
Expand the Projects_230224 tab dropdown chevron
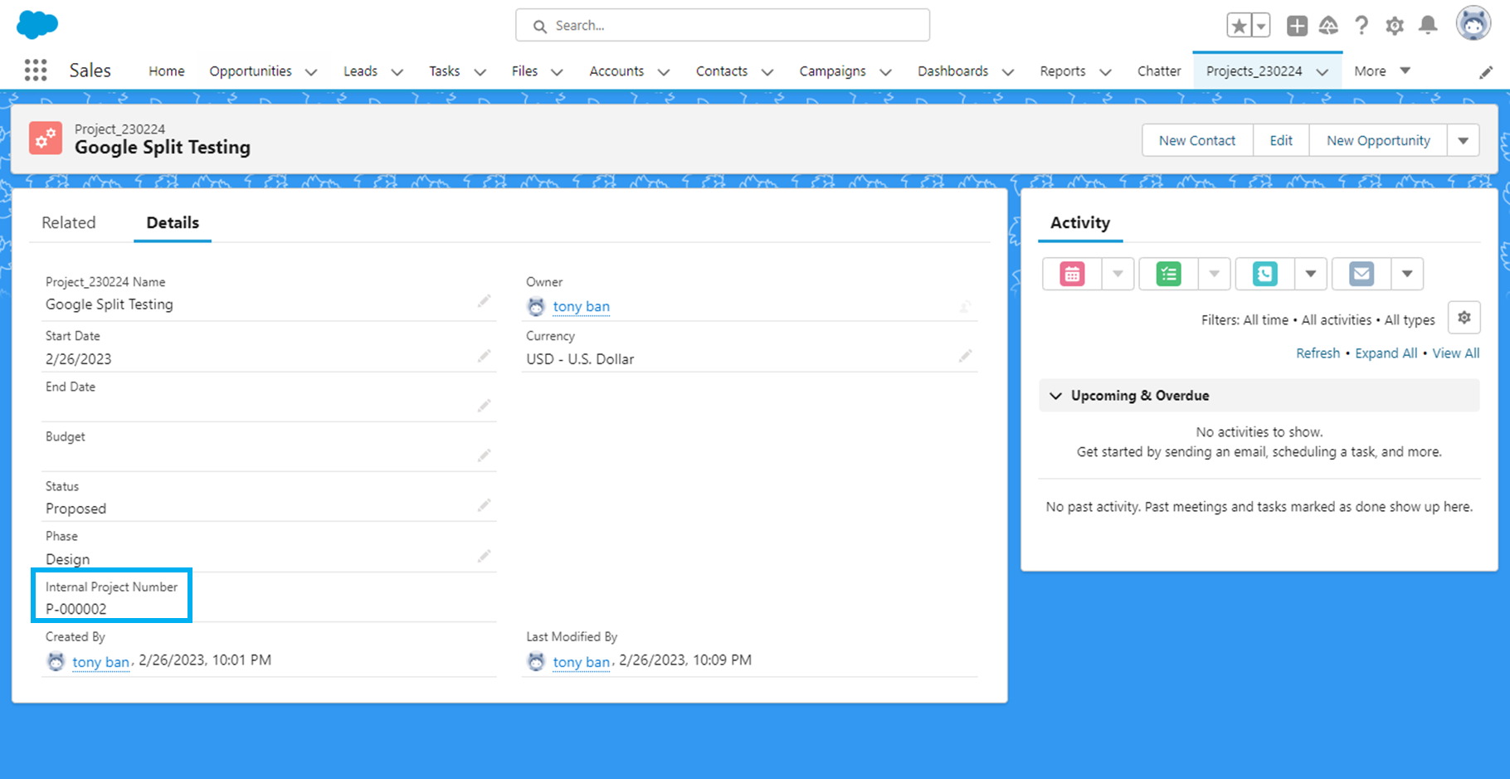(1322, 72)
